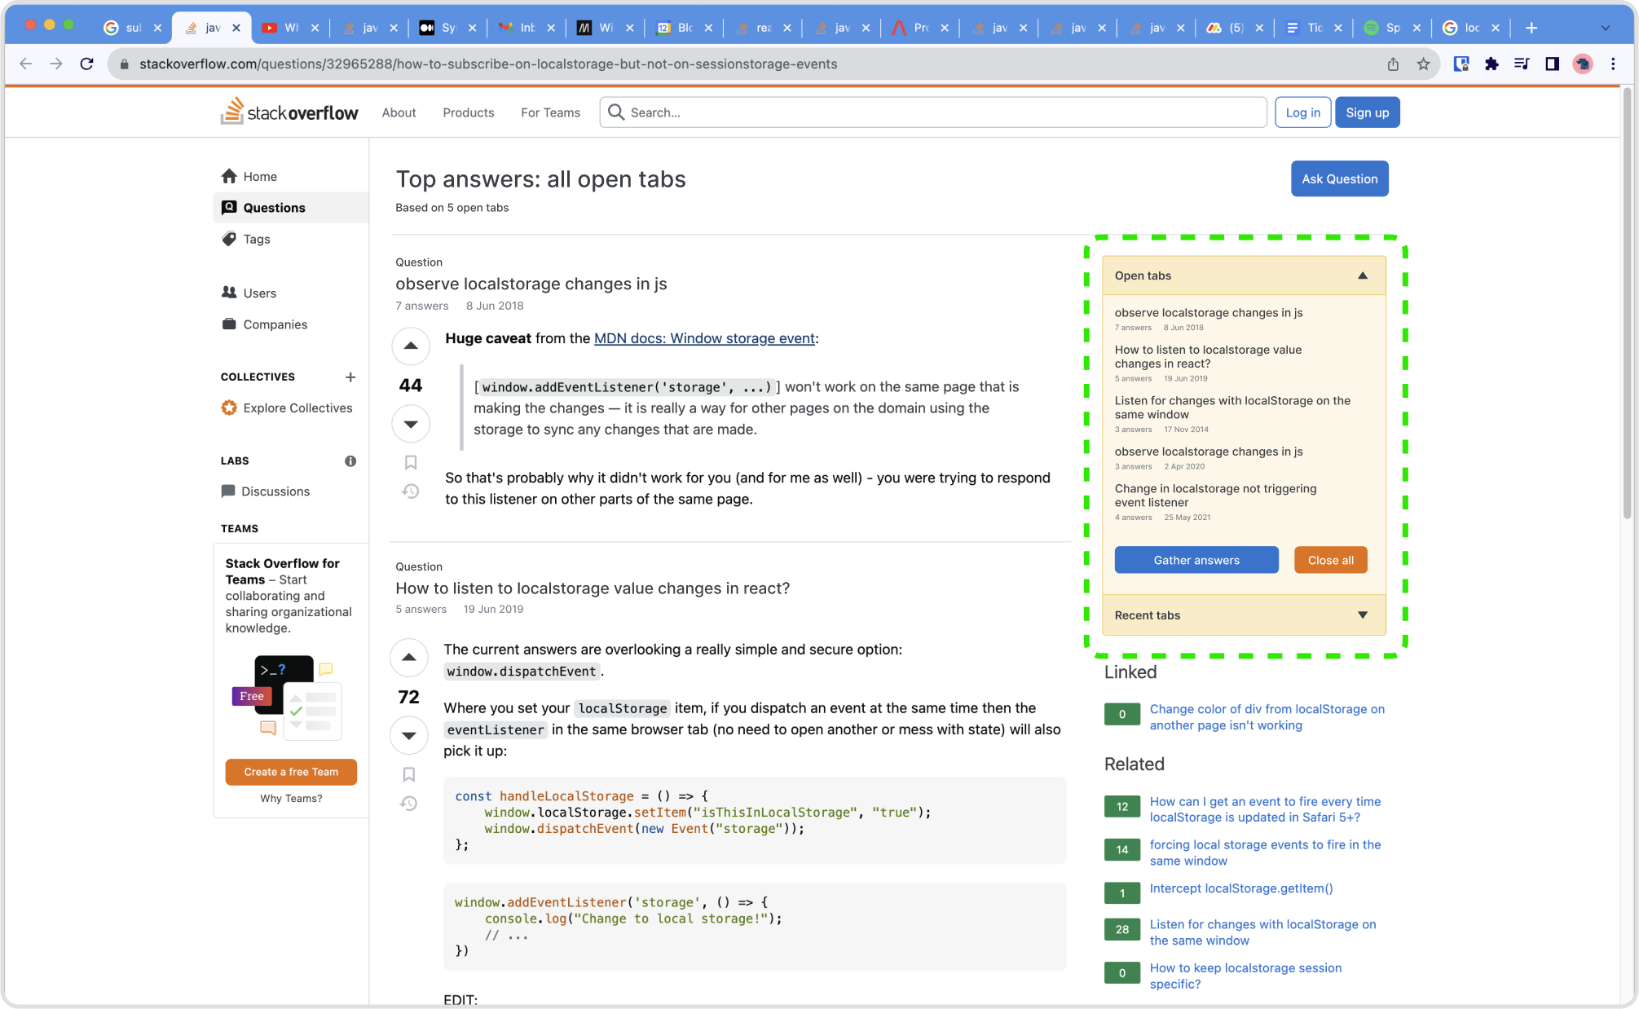Open Labs info icon
The image size is (1639, 1009).
350,460
